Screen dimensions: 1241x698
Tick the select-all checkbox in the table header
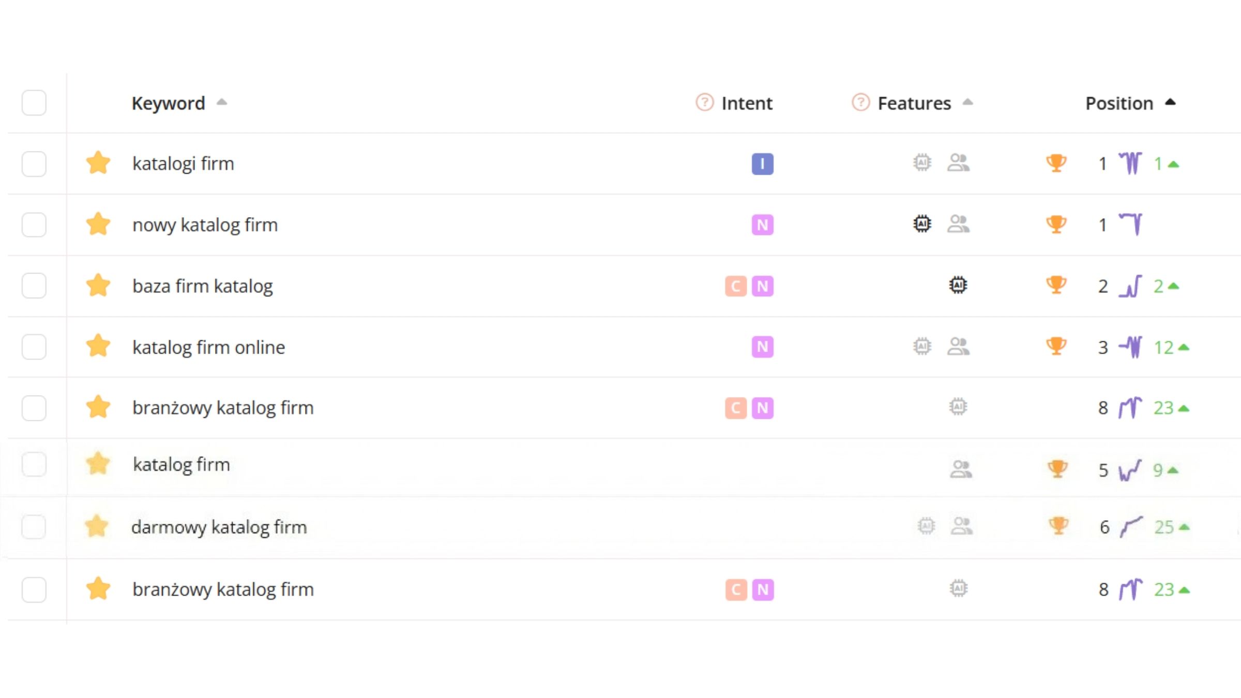pyautogui.click(x=34, y=102)
